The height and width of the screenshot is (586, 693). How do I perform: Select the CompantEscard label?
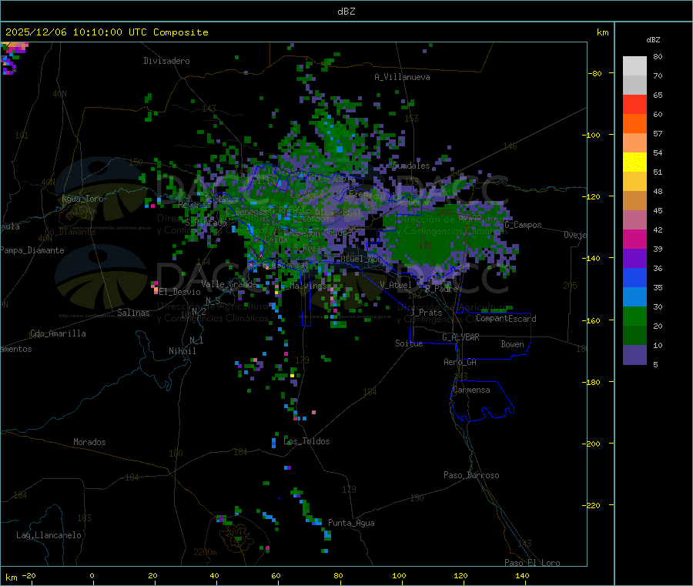point(506,319)
